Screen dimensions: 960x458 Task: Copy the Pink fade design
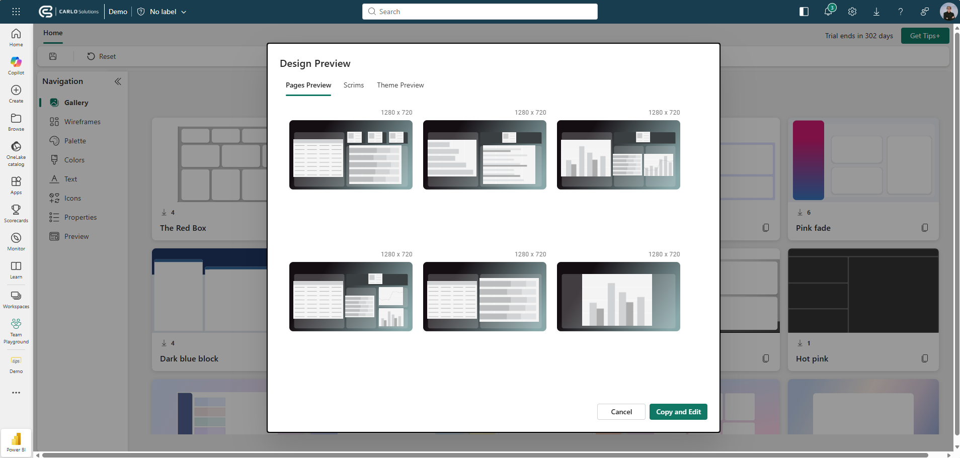pos(924,228)
